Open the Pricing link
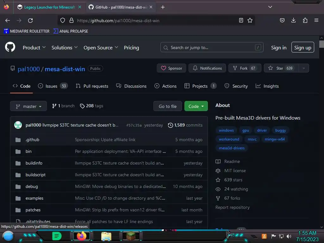The image size is (324, 243). tap(131, 47)
